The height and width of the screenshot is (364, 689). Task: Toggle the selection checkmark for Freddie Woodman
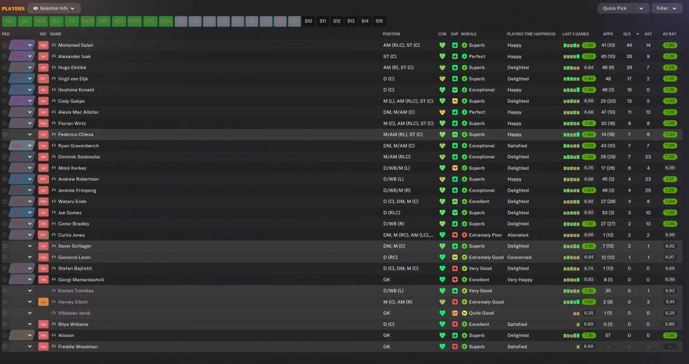5,347
